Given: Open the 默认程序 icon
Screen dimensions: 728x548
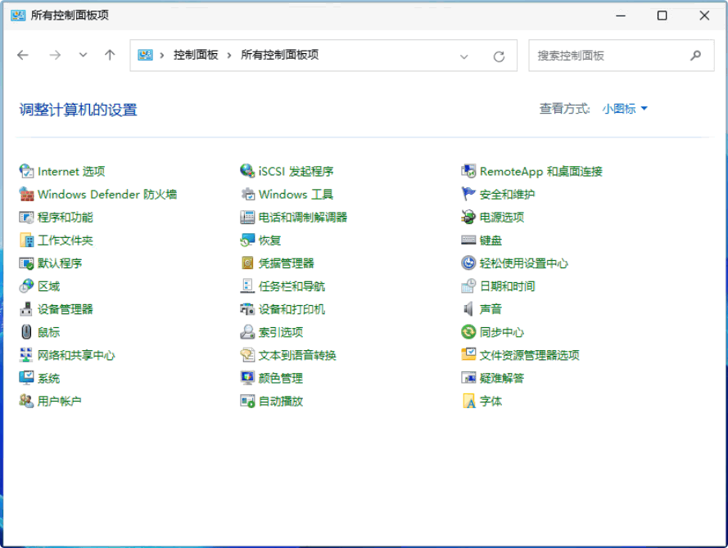Looking at the screenshot, I should 26,263.
